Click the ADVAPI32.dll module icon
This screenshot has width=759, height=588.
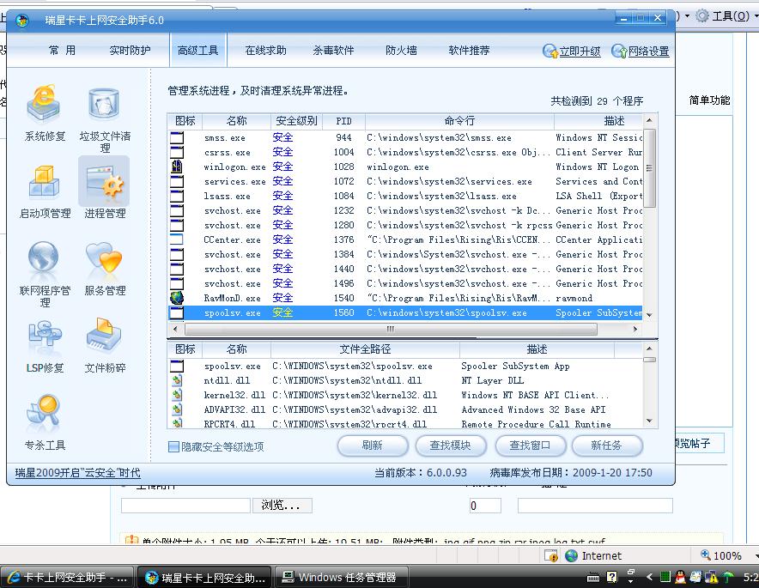point(177,409)
